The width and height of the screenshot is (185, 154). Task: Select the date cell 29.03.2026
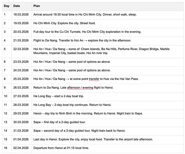pyautogui.click(x=21, y=113)
